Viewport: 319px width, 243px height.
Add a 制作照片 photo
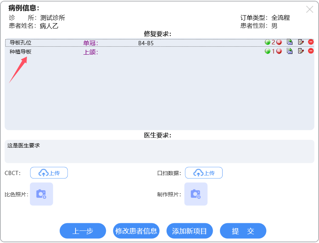pos(196,194)
